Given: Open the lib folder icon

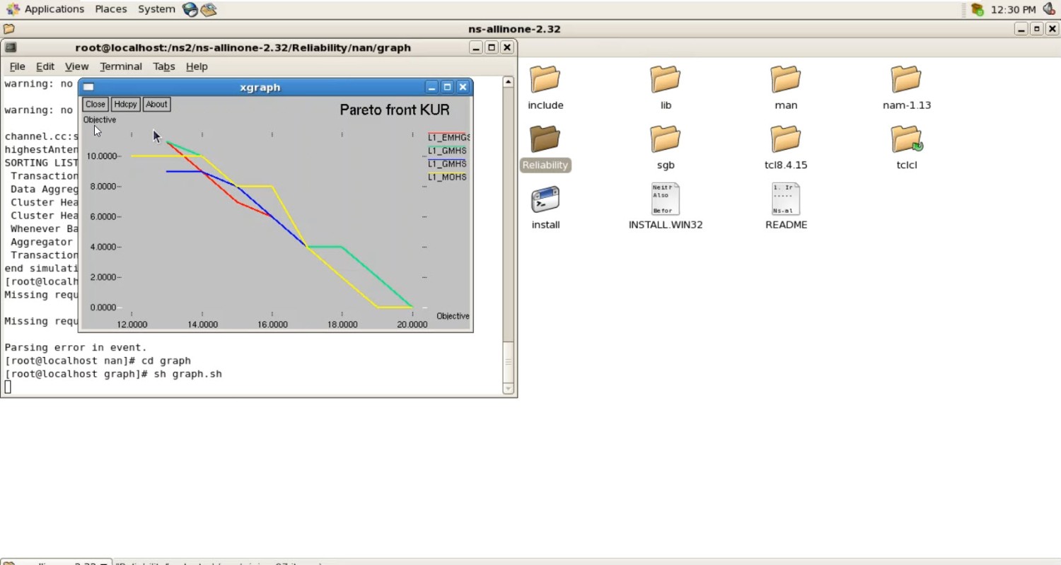Looking at the screenshot, I should [x=665, y=79].
